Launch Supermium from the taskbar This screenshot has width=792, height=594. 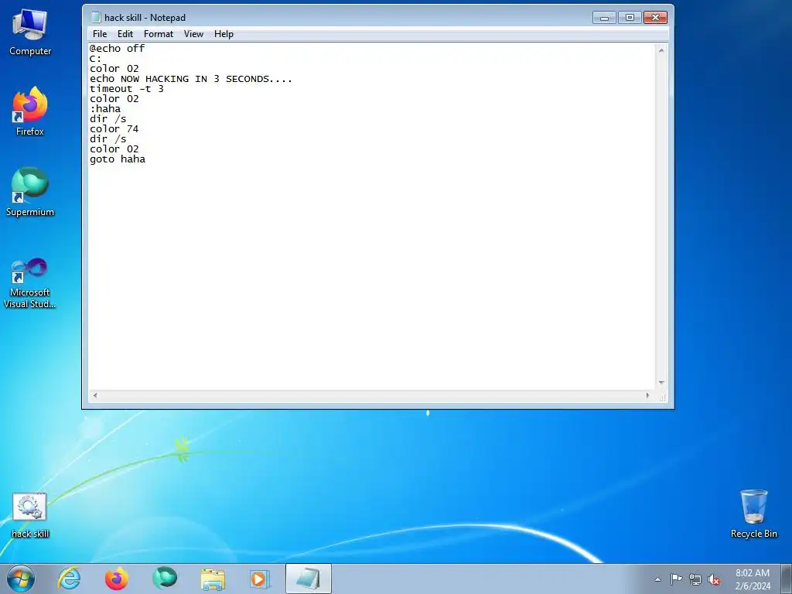point(165,579)
